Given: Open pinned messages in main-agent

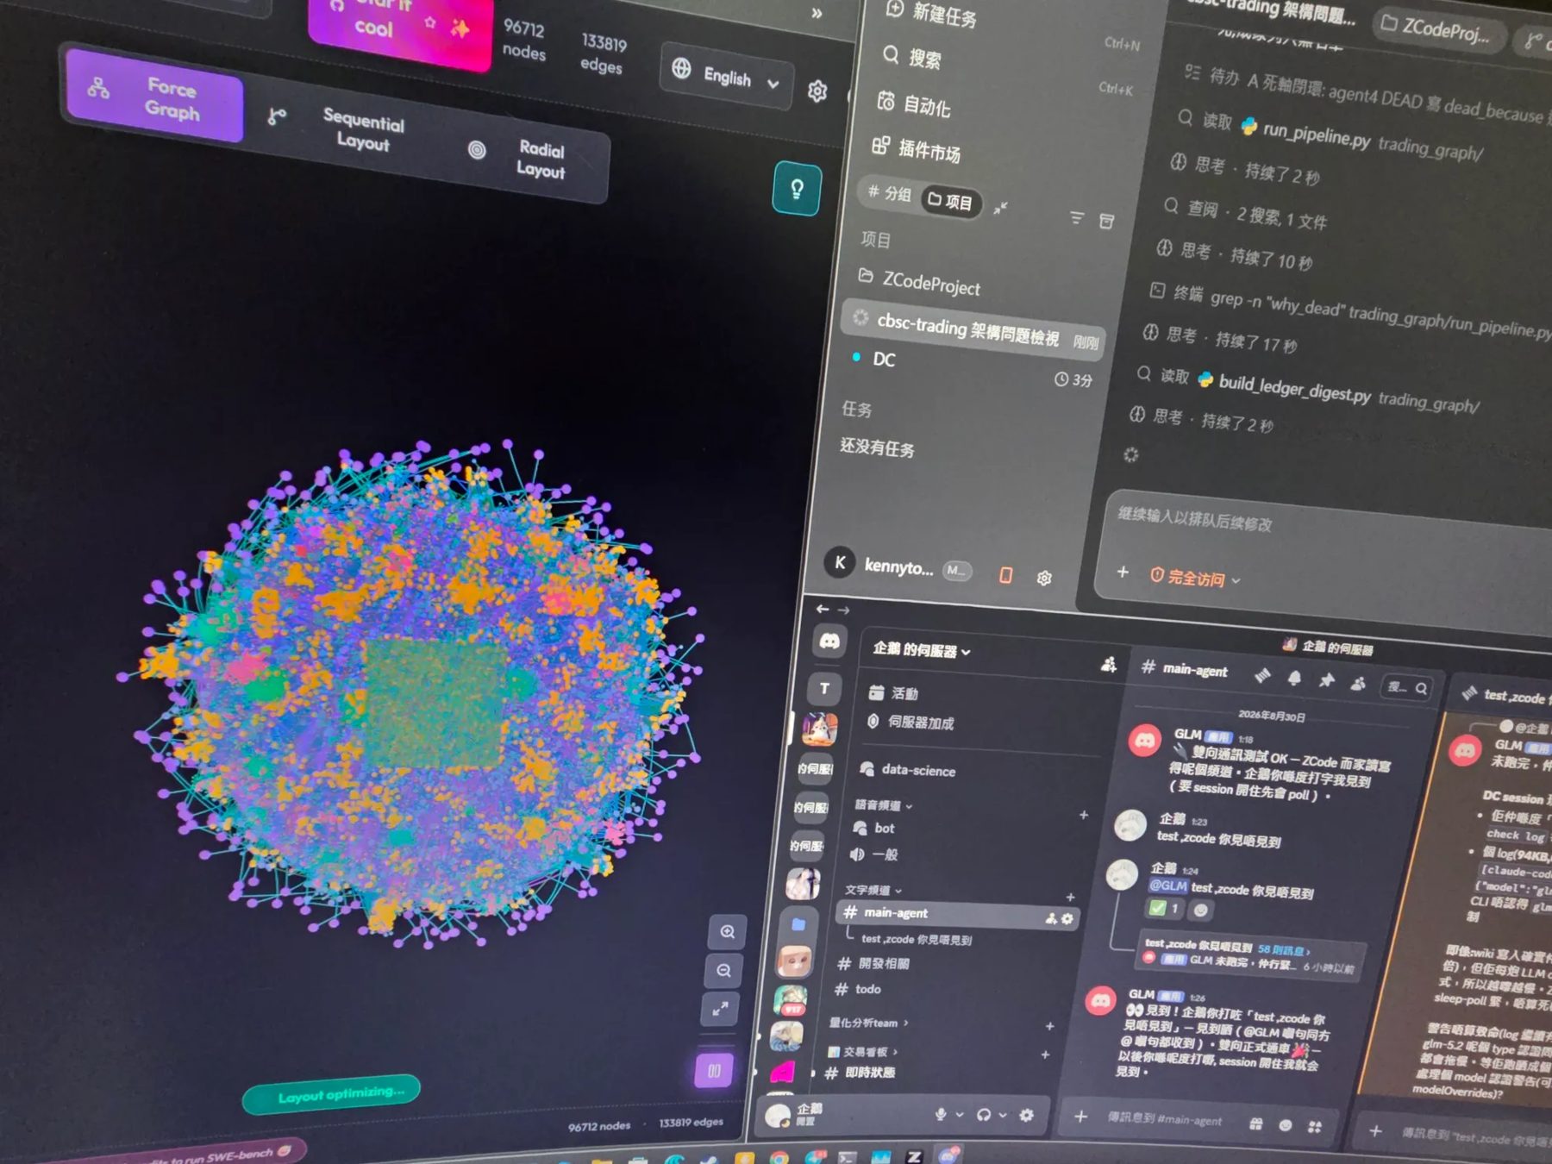Looking at the screenshot, I should coord(1326,680).
